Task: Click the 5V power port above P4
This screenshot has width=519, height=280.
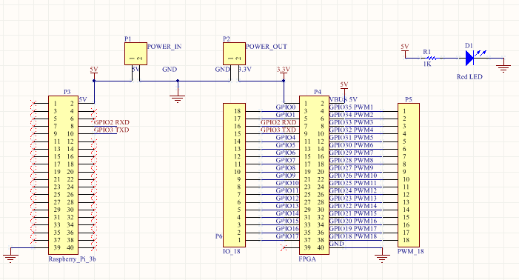Action: pyautogui.click(x=344, y=87)
